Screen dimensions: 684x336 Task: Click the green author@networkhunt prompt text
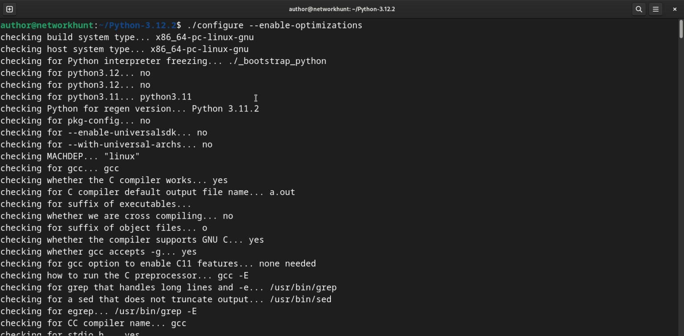pyautogui.click(x=47, y=25)
